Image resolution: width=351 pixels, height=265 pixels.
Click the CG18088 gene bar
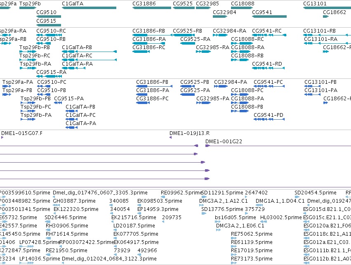pos(242,8)
